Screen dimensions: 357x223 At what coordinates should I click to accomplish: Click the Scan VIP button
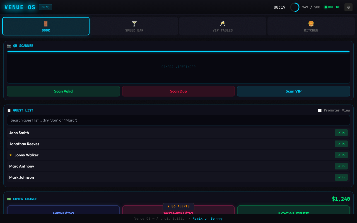click(293, 91)
